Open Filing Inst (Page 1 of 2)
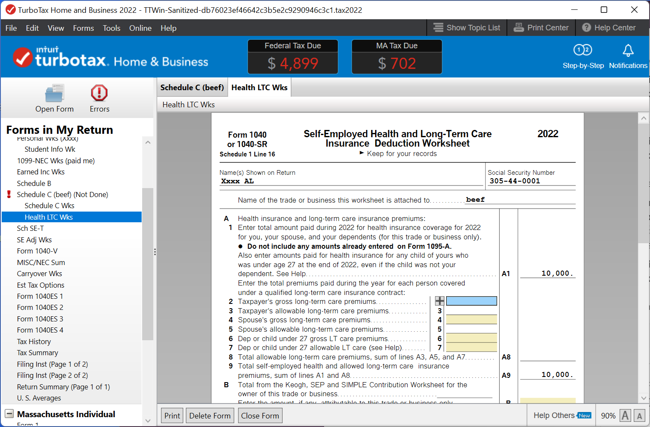The width and height of the screenshot is (650, 427). coord(52,364)
